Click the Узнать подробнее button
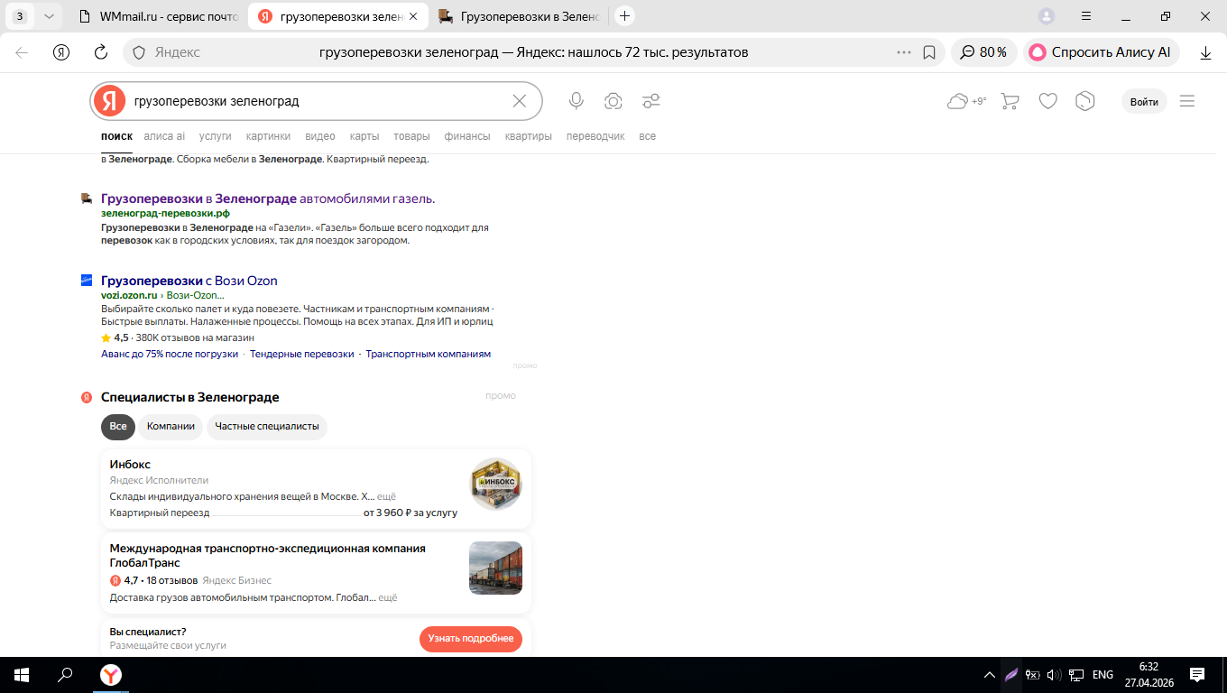Viewport: 1227px width, 693px height. click(471, 639)
